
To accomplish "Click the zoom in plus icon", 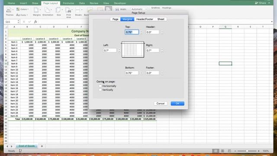I will [x=259, y=151].
